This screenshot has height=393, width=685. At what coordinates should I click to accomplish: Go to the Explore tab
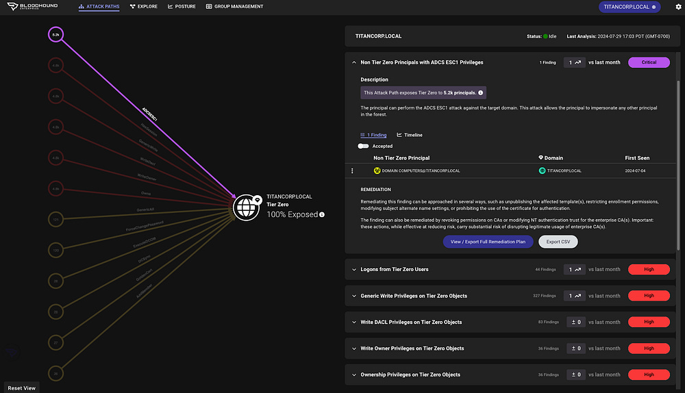tap(144, 7)
